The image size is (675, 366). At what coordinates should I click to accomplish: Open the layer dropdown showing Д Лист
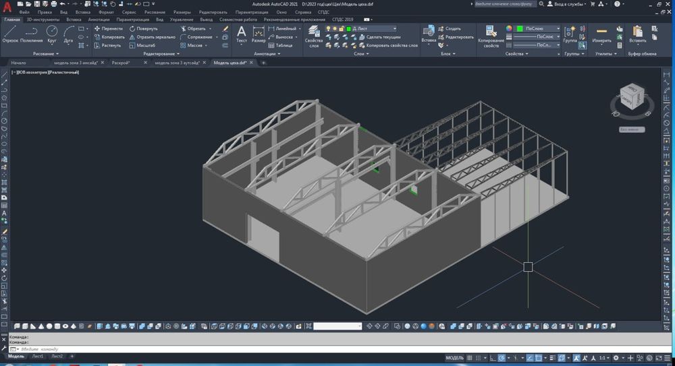pyautogui.click(x=373, y=29)
